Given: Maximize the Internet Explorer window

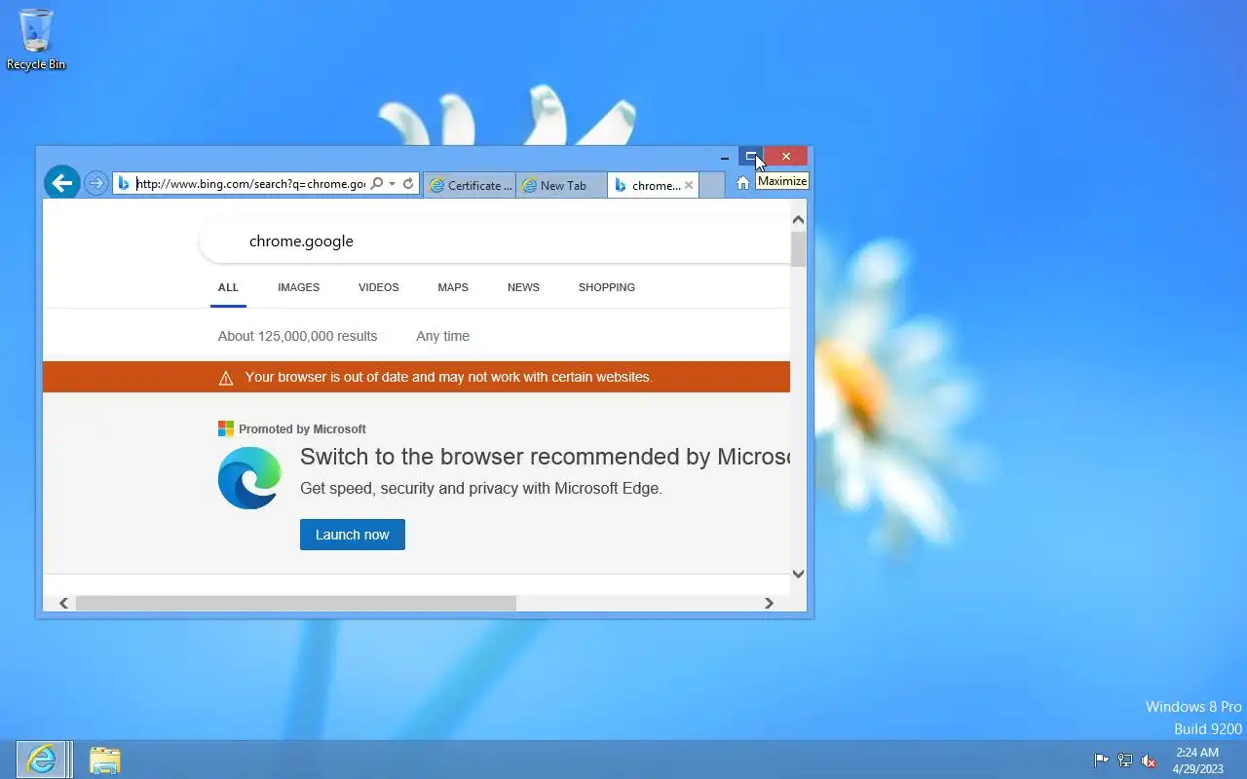Looking at the screenshot, I should [751, 156].
